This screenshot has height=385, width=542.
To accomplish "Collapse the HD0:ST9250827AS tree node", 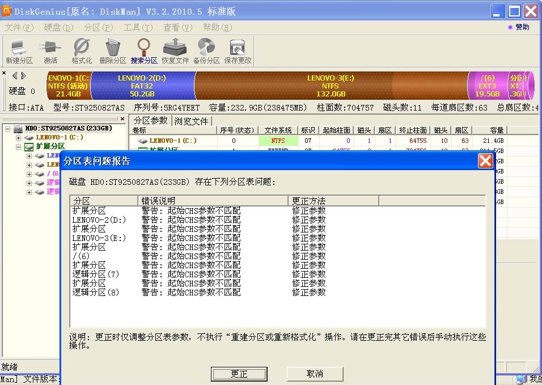I will click(7, 129).
